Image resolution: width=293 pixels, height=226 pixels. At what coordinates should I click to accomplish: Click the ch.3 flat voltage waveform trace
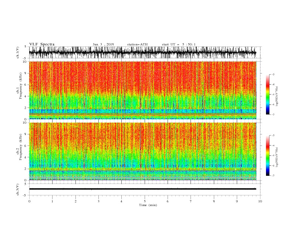(x=142, y=189)
